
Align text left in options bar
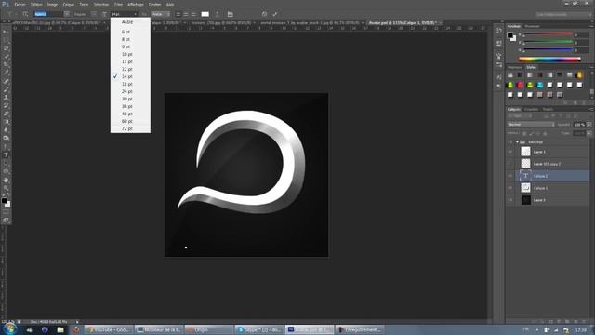click(178, 14)
